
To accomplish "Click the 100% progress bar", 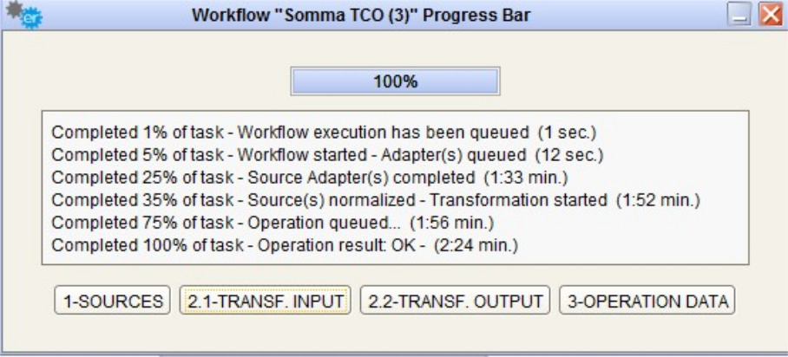I will pos(395,81).
